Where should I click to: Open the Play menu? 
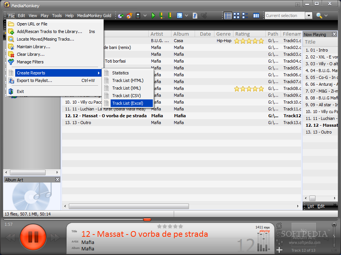pos(44,16)
